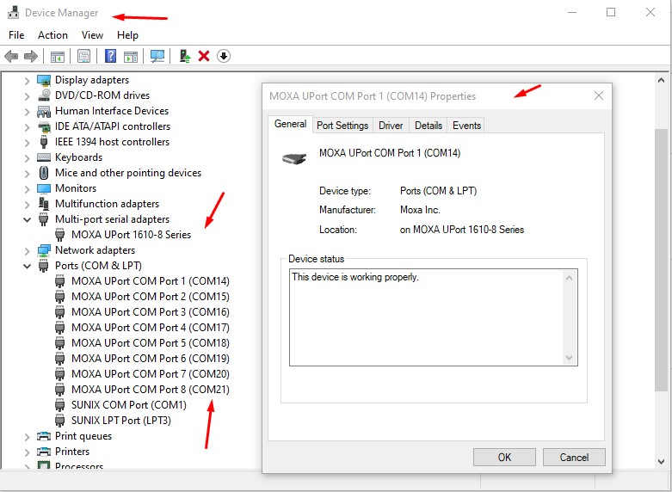The image size is (672, 492).
Task: Click the Human Interface Devices icon
Action: (44, 112)
